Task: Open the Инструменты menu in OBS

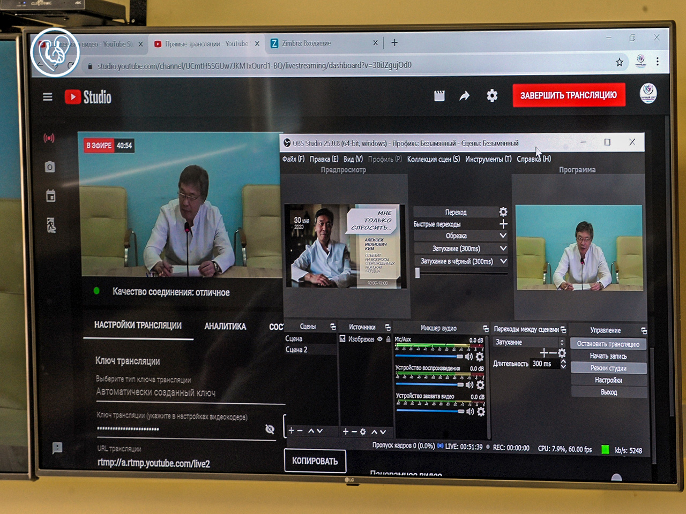Action: coord(488,159)
